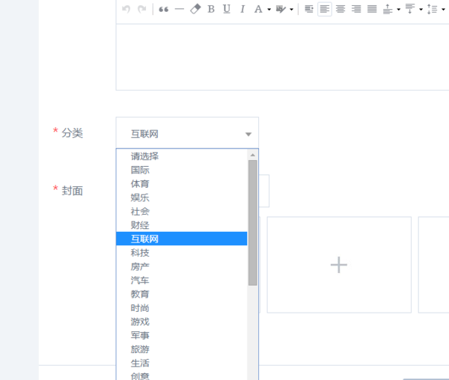Collapse the 分类 category select box
Screen dimensions: 449x380
[187, 134]
